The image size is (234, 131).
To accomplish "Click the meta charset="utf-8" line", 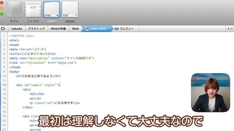I will click(x=28, y=49).
